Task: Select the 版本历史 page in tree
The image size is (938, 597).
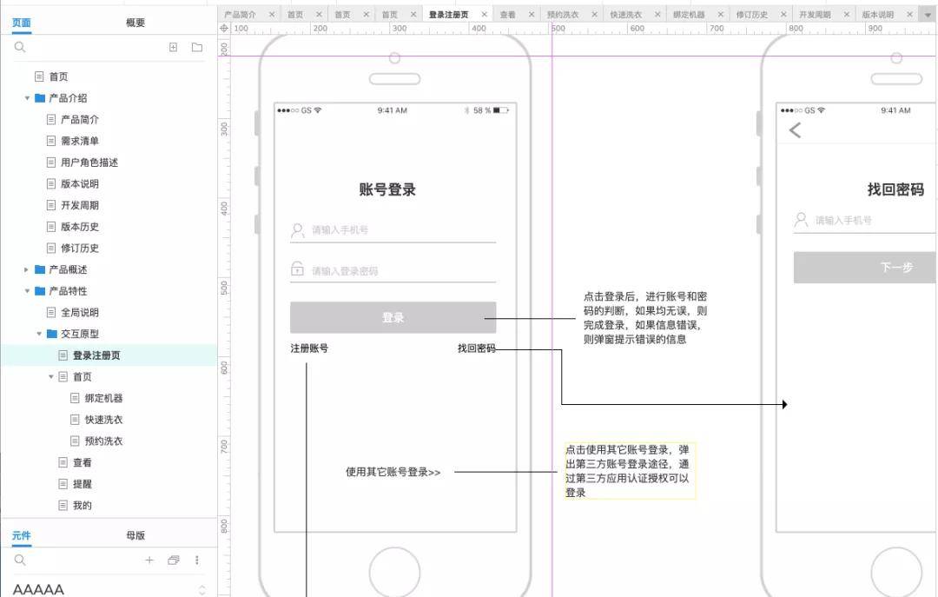Action: pos(80,227)
